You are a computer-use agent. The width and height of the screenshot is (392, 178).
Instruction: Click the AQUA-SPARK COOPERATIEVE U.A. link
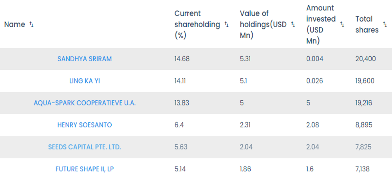click(85, 103)
